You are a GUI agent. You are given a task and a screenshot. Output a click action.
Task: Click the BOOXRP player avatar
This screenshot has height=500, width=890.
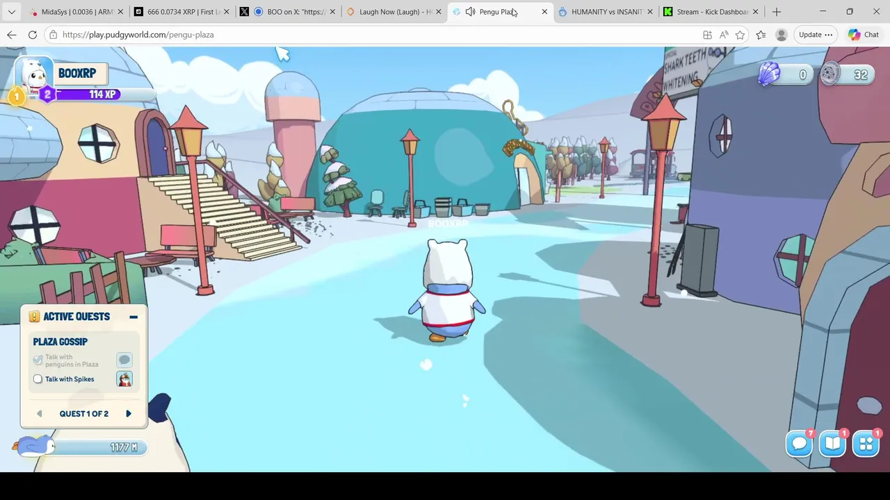(34, 75)
